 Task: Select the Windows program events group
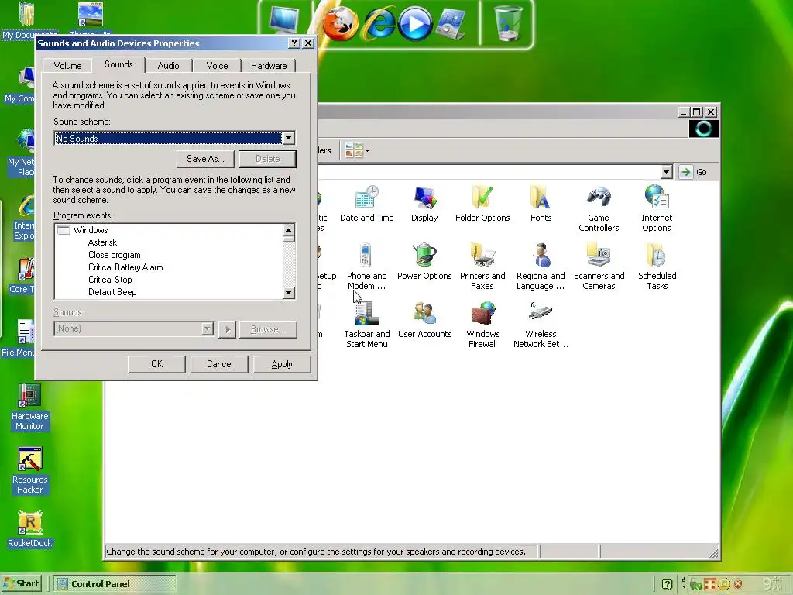(x=90, y=229)
